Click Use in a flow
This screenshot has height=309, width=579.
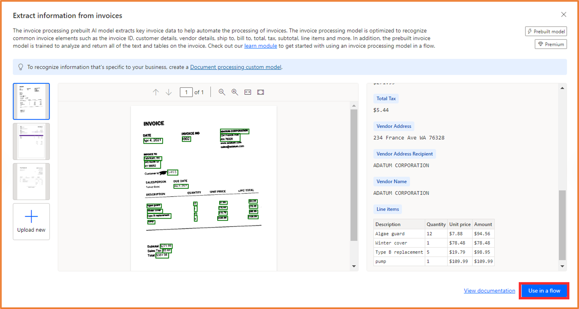pos(544,291)
